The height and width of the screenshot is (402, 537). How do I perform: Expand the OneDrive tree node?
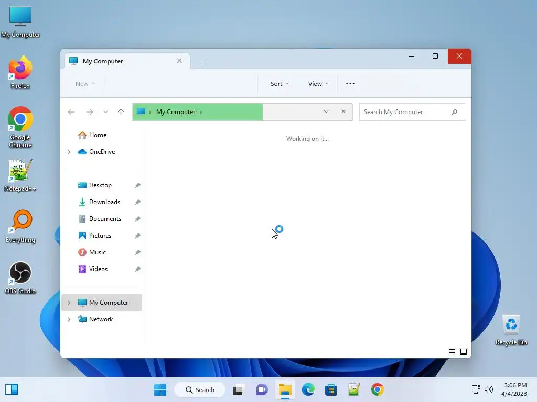(69, 152)
